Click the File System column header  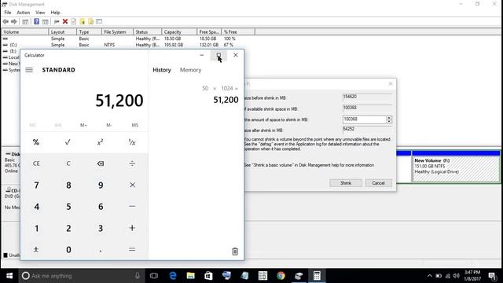(117, 31)
